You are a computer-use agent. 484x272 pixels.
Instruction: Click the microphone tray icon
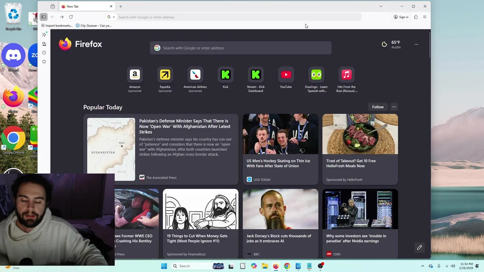click(x=439, y=266)
